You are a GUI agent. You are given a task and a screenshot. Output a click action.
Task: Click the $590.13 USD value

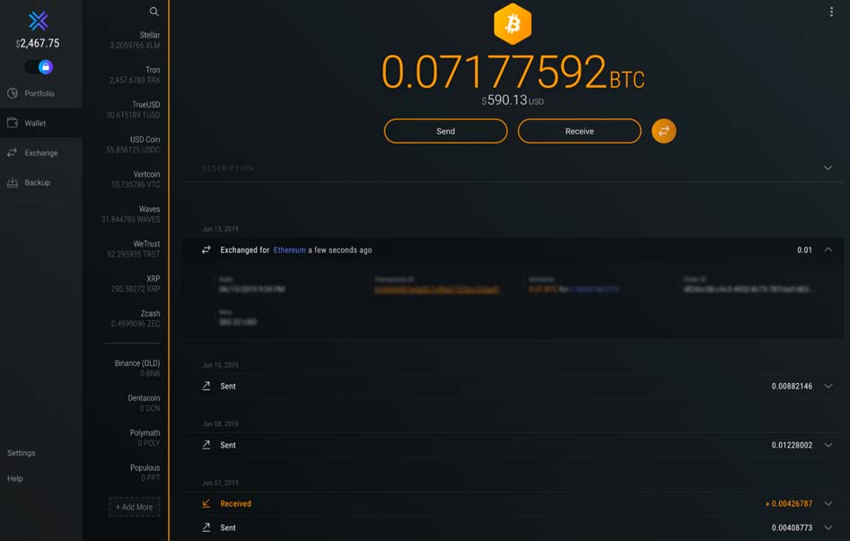pos(513,100)
